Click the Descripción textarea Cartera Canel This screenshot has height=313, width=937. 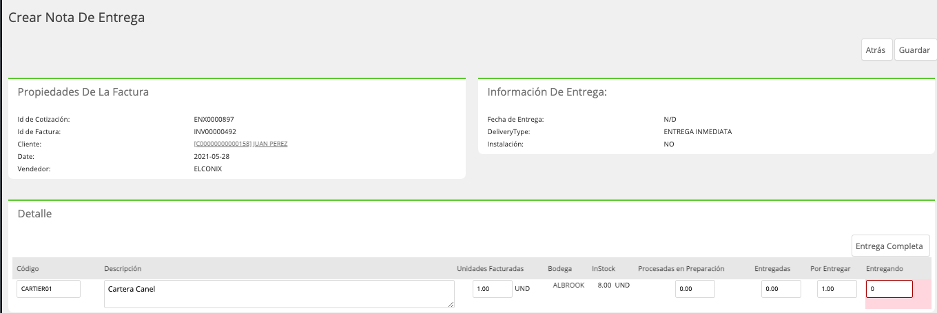pyautogui.click(x=279, y=294)
